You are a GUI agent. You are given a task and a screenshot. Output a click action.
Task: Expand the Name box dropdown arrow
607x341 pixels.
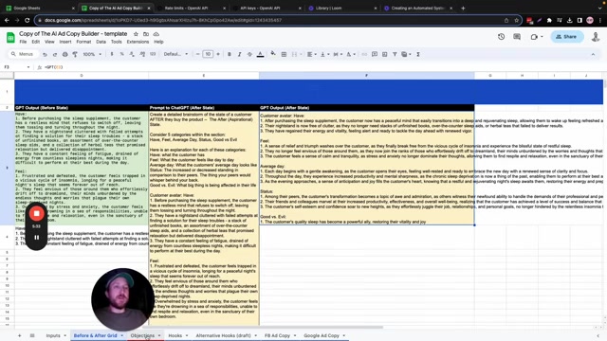point(28,67)
